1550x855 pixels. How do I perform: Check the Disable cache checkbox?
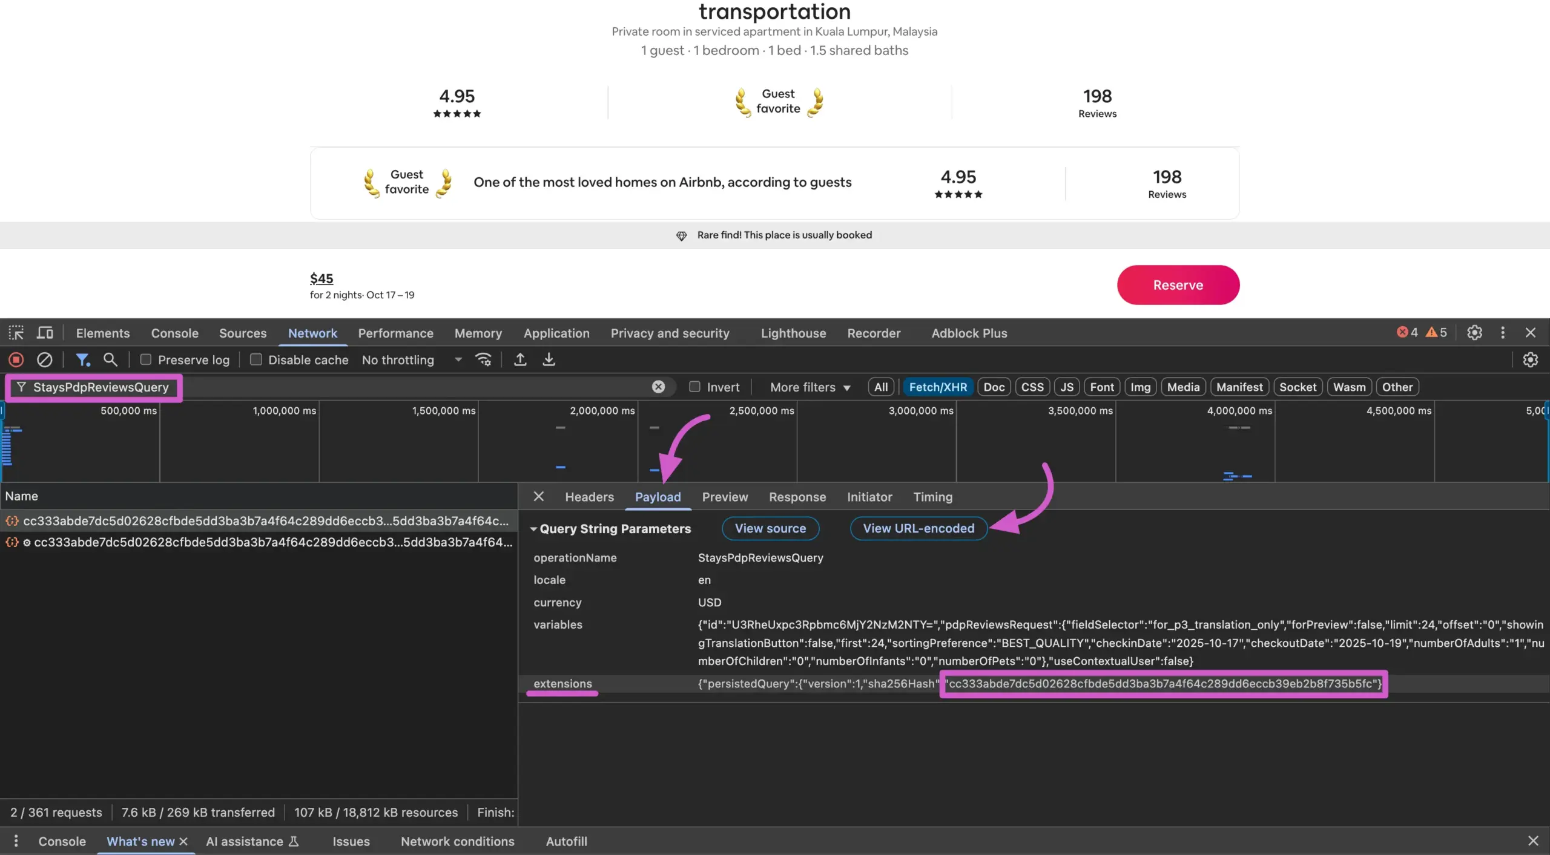256,359
